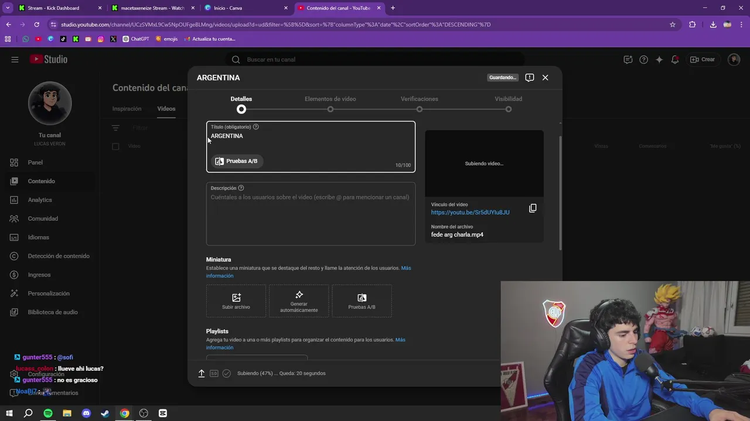
Task: Toggle the YouTube Studio hamburger menu
Action: [15, 60]
